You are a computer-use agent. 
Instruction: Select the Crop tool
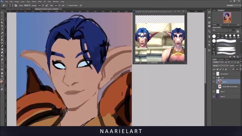(x=2, y=26)
